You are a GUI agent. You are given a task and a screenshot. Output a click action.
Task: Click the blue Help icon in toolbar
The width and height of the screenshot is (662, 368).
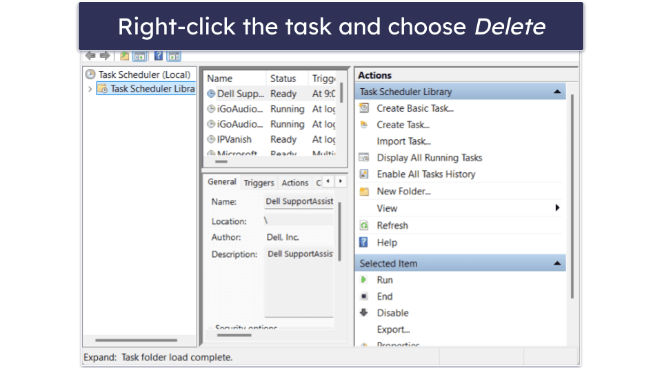coord(158,56)
